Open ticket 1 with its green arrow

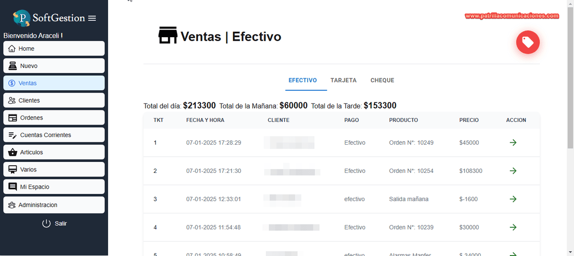(x=513, y=142)
